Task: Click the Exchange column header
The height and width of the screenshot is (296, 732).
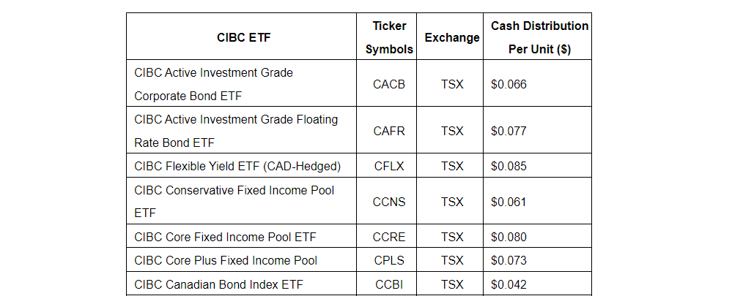Action: (x=451, y=37)
